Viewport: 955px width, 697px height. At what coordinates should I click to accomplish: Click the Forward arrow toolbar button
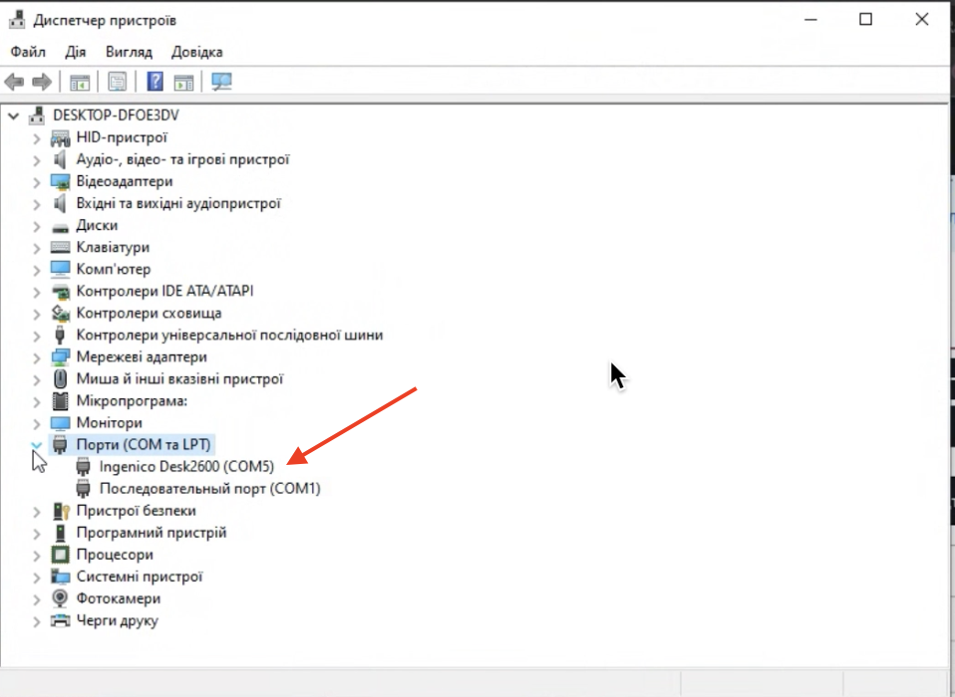click(x=42, y=82)
